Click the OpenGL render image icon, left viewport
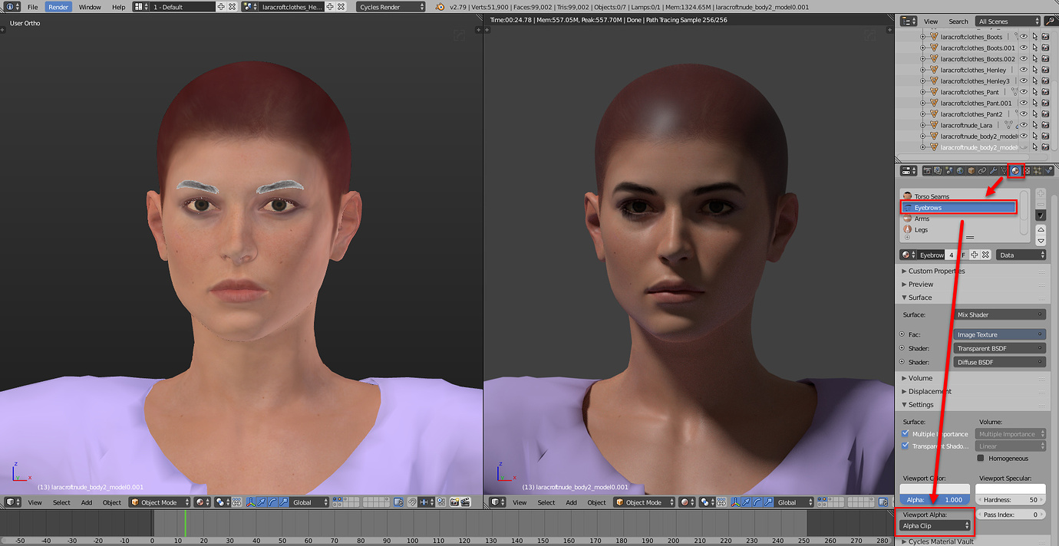Viewport: 1059px width, 546px height. click(x=454, y=502)
